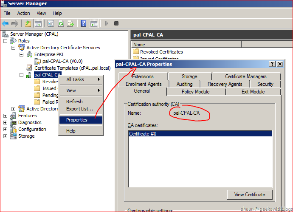Click the green Refresh toolbar icon
Screen dimensions: 293x212
[61, 23]
